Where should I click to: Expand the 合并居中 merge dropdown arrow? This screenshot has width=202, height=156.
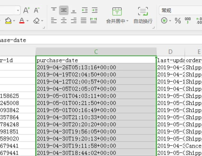(x=128, y=21)
